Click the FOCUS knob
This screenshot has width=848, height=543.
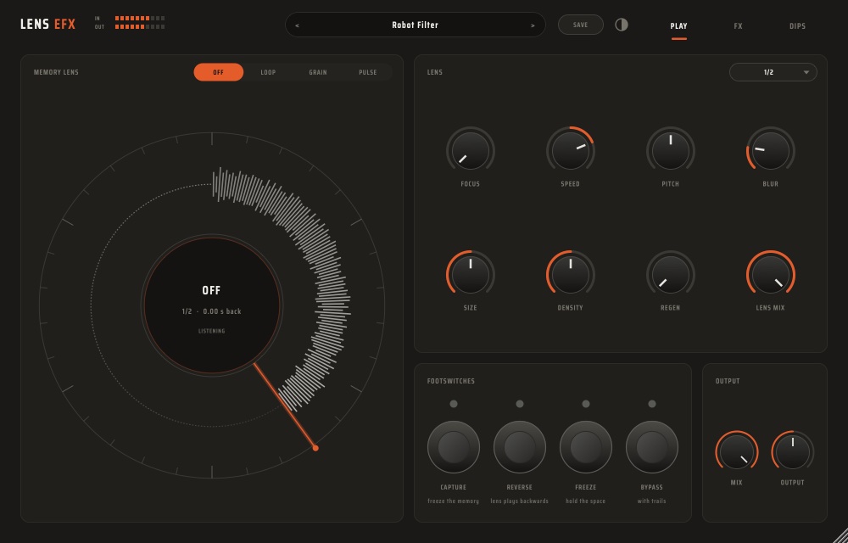[471, 151]
